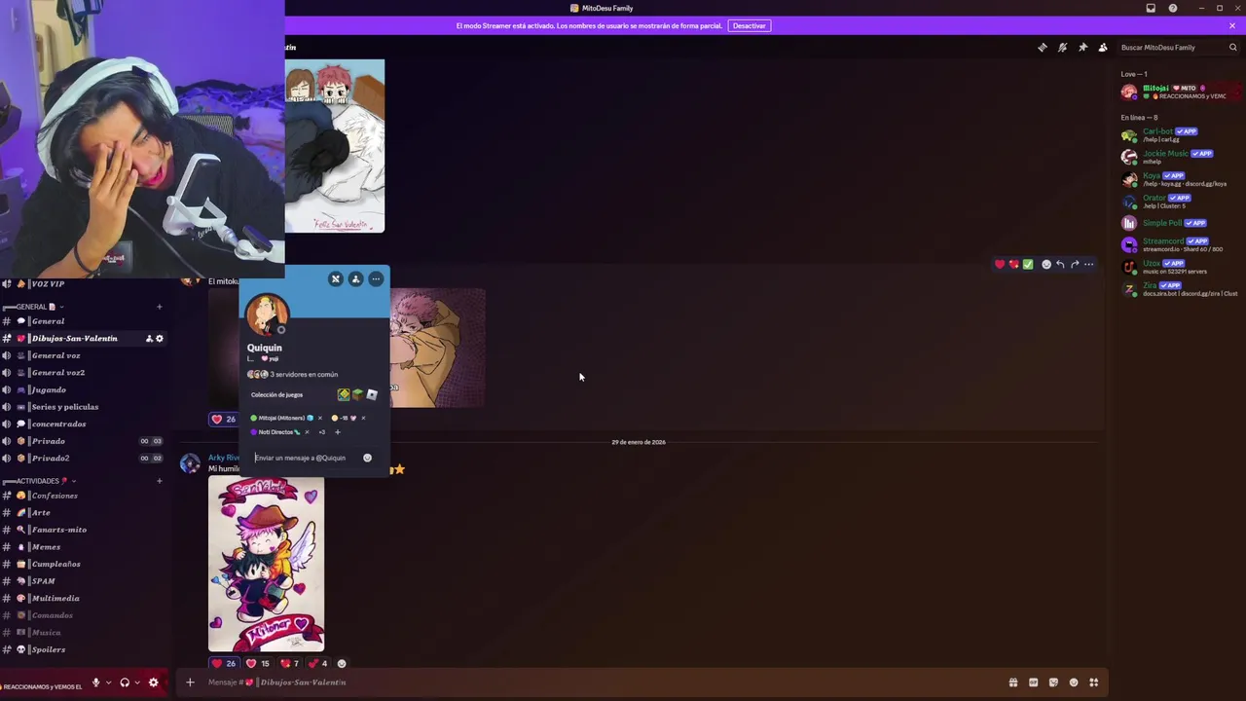The width and height of the screenshot is (1246, 701).
Task: Open the Spoilers channel
Action: pos(83,649)
